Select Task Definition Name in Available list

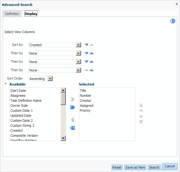click(x=26, y=101)
